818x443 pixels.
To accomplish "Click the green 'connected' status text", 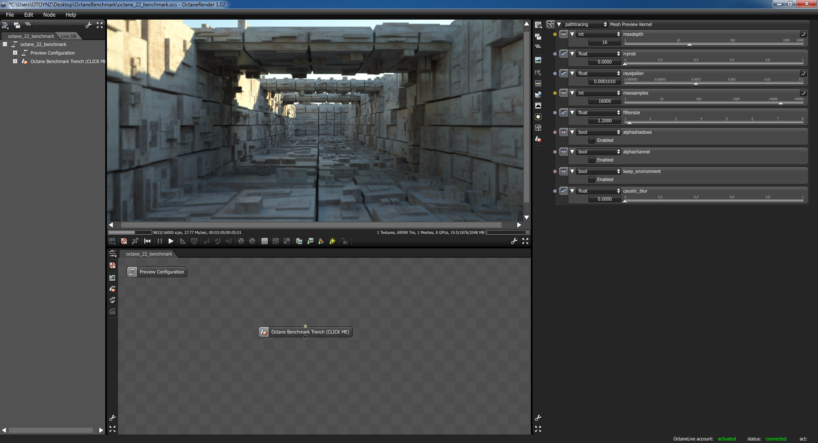I will coord(776,439).
